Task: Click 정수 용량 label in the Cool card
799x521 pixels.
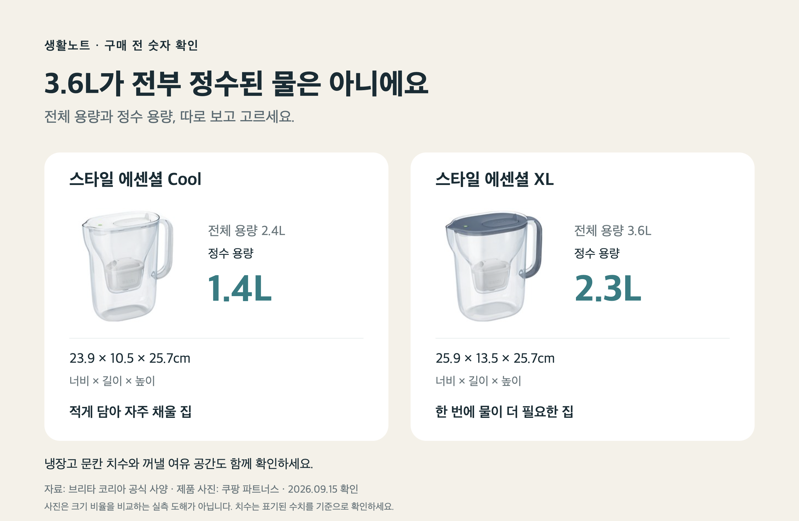Action: [231, 253]
